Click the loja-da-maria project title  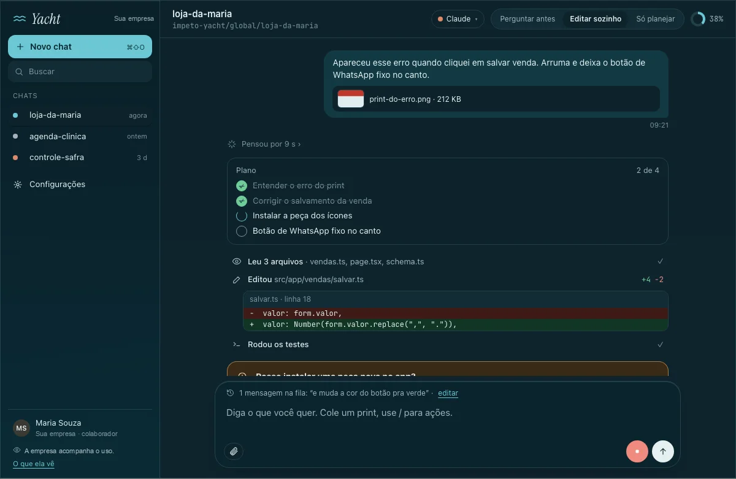(x=202, y=13)
